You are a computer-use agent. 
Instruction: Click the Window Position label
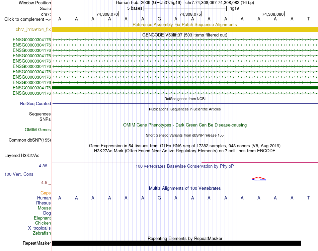(x=35, y=3)
